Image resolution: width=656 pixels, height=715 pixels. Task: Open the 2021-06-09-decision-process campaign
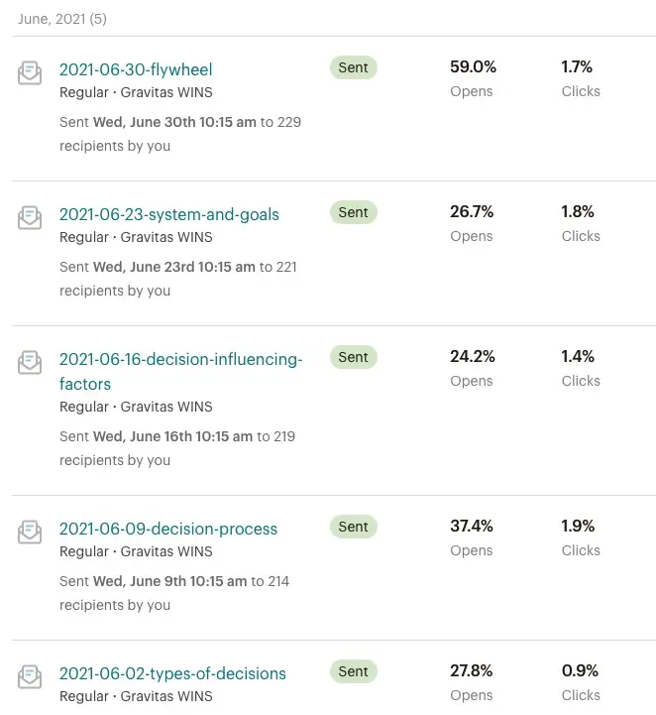(168, 529)
